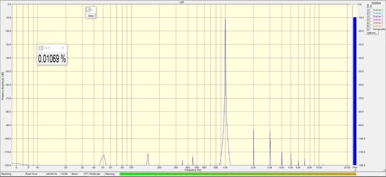Click the Hanning window type field
386x177 pixels.
pos(110,174)
